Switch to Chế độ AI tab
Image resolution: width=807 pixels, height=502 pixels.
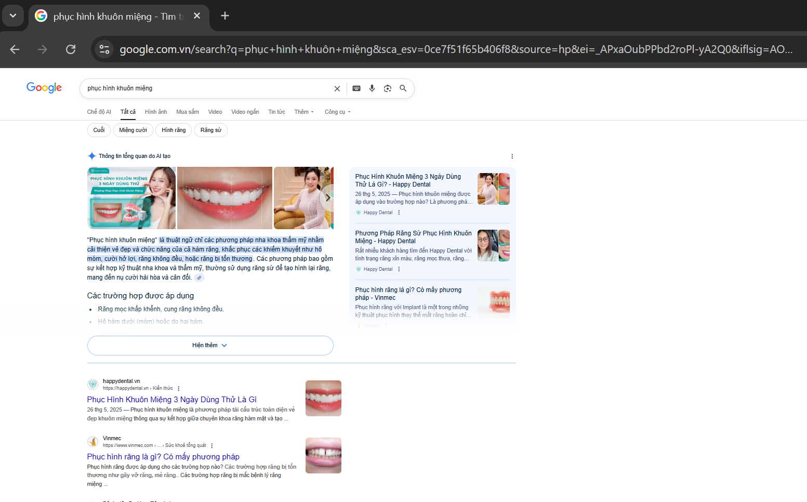click(99, 112)
